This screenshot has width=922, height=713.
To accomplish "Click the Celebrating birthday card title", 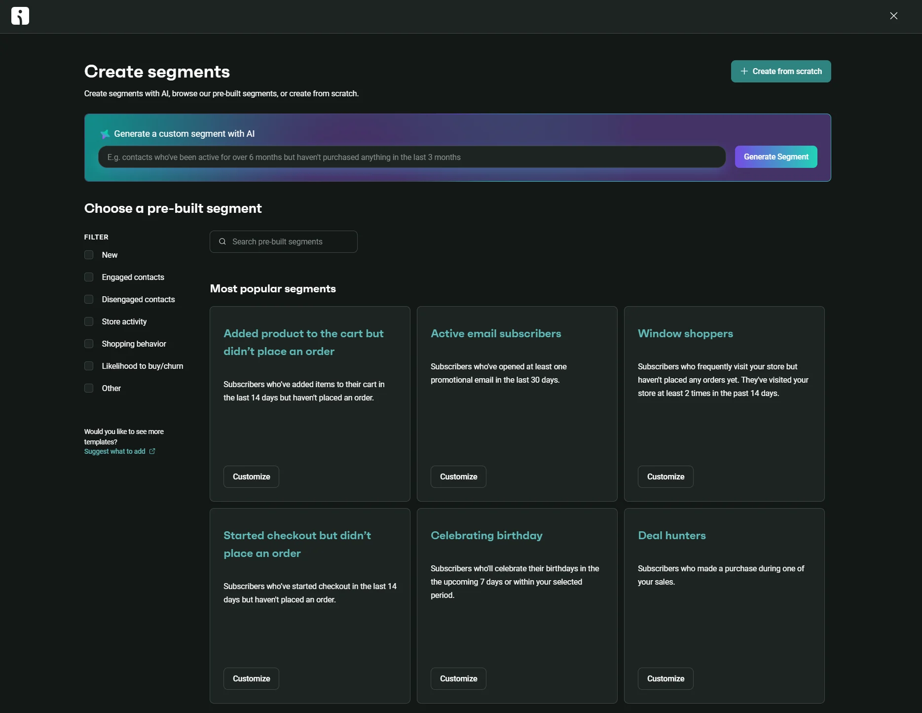I will coord(486,536).
